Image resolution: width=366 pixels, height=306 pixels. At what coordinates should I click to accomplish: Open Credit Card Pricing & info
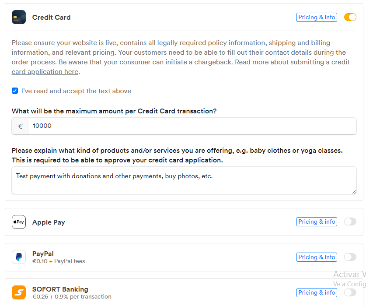317,18
